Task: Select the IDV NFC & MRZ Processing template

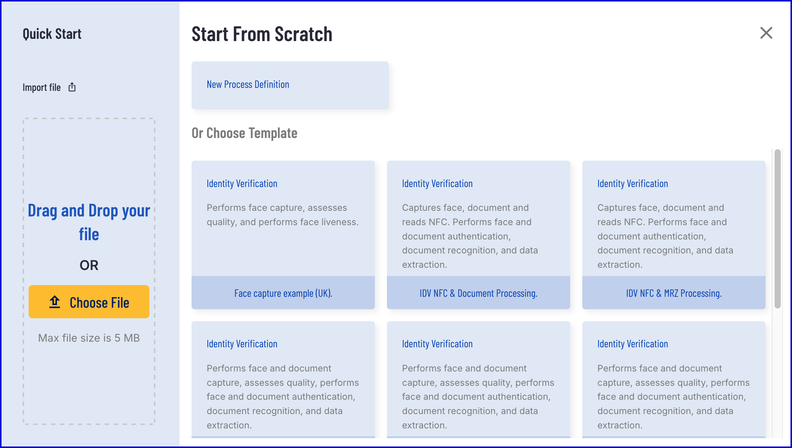Action: click(674, 293)
